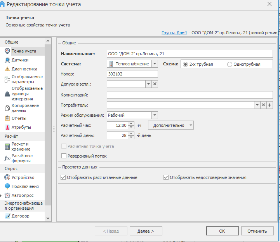Click the Устройство device icon

tap(7, 177)
